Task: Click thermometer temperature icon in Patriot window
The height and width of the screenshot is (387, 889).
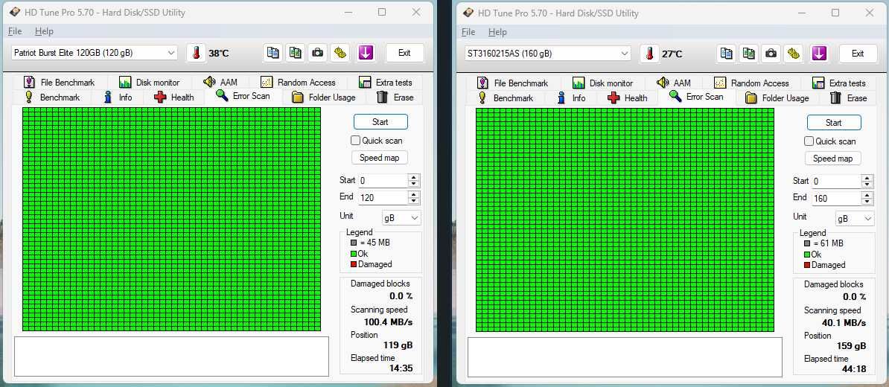Action: (196, 53)
